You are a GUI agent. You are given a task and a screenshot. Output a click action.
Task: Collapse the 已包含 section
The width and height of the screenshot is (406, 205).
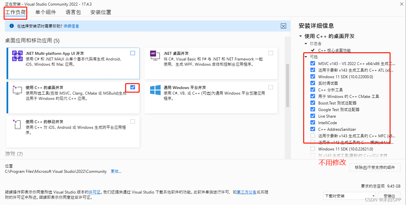point(306,43)
